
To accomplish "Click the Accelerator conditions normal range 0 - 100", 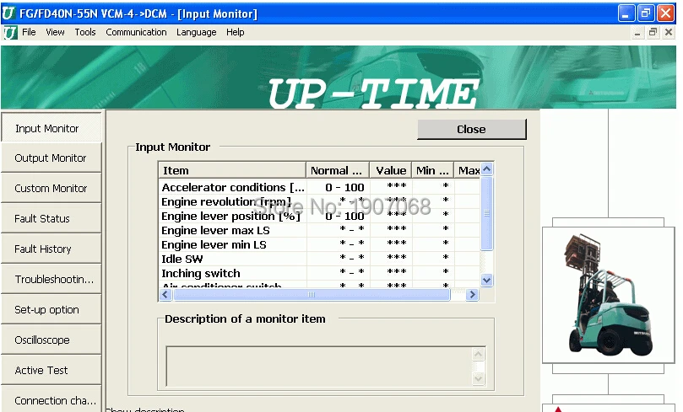I will pyautogui.click(x=344, y=187).
